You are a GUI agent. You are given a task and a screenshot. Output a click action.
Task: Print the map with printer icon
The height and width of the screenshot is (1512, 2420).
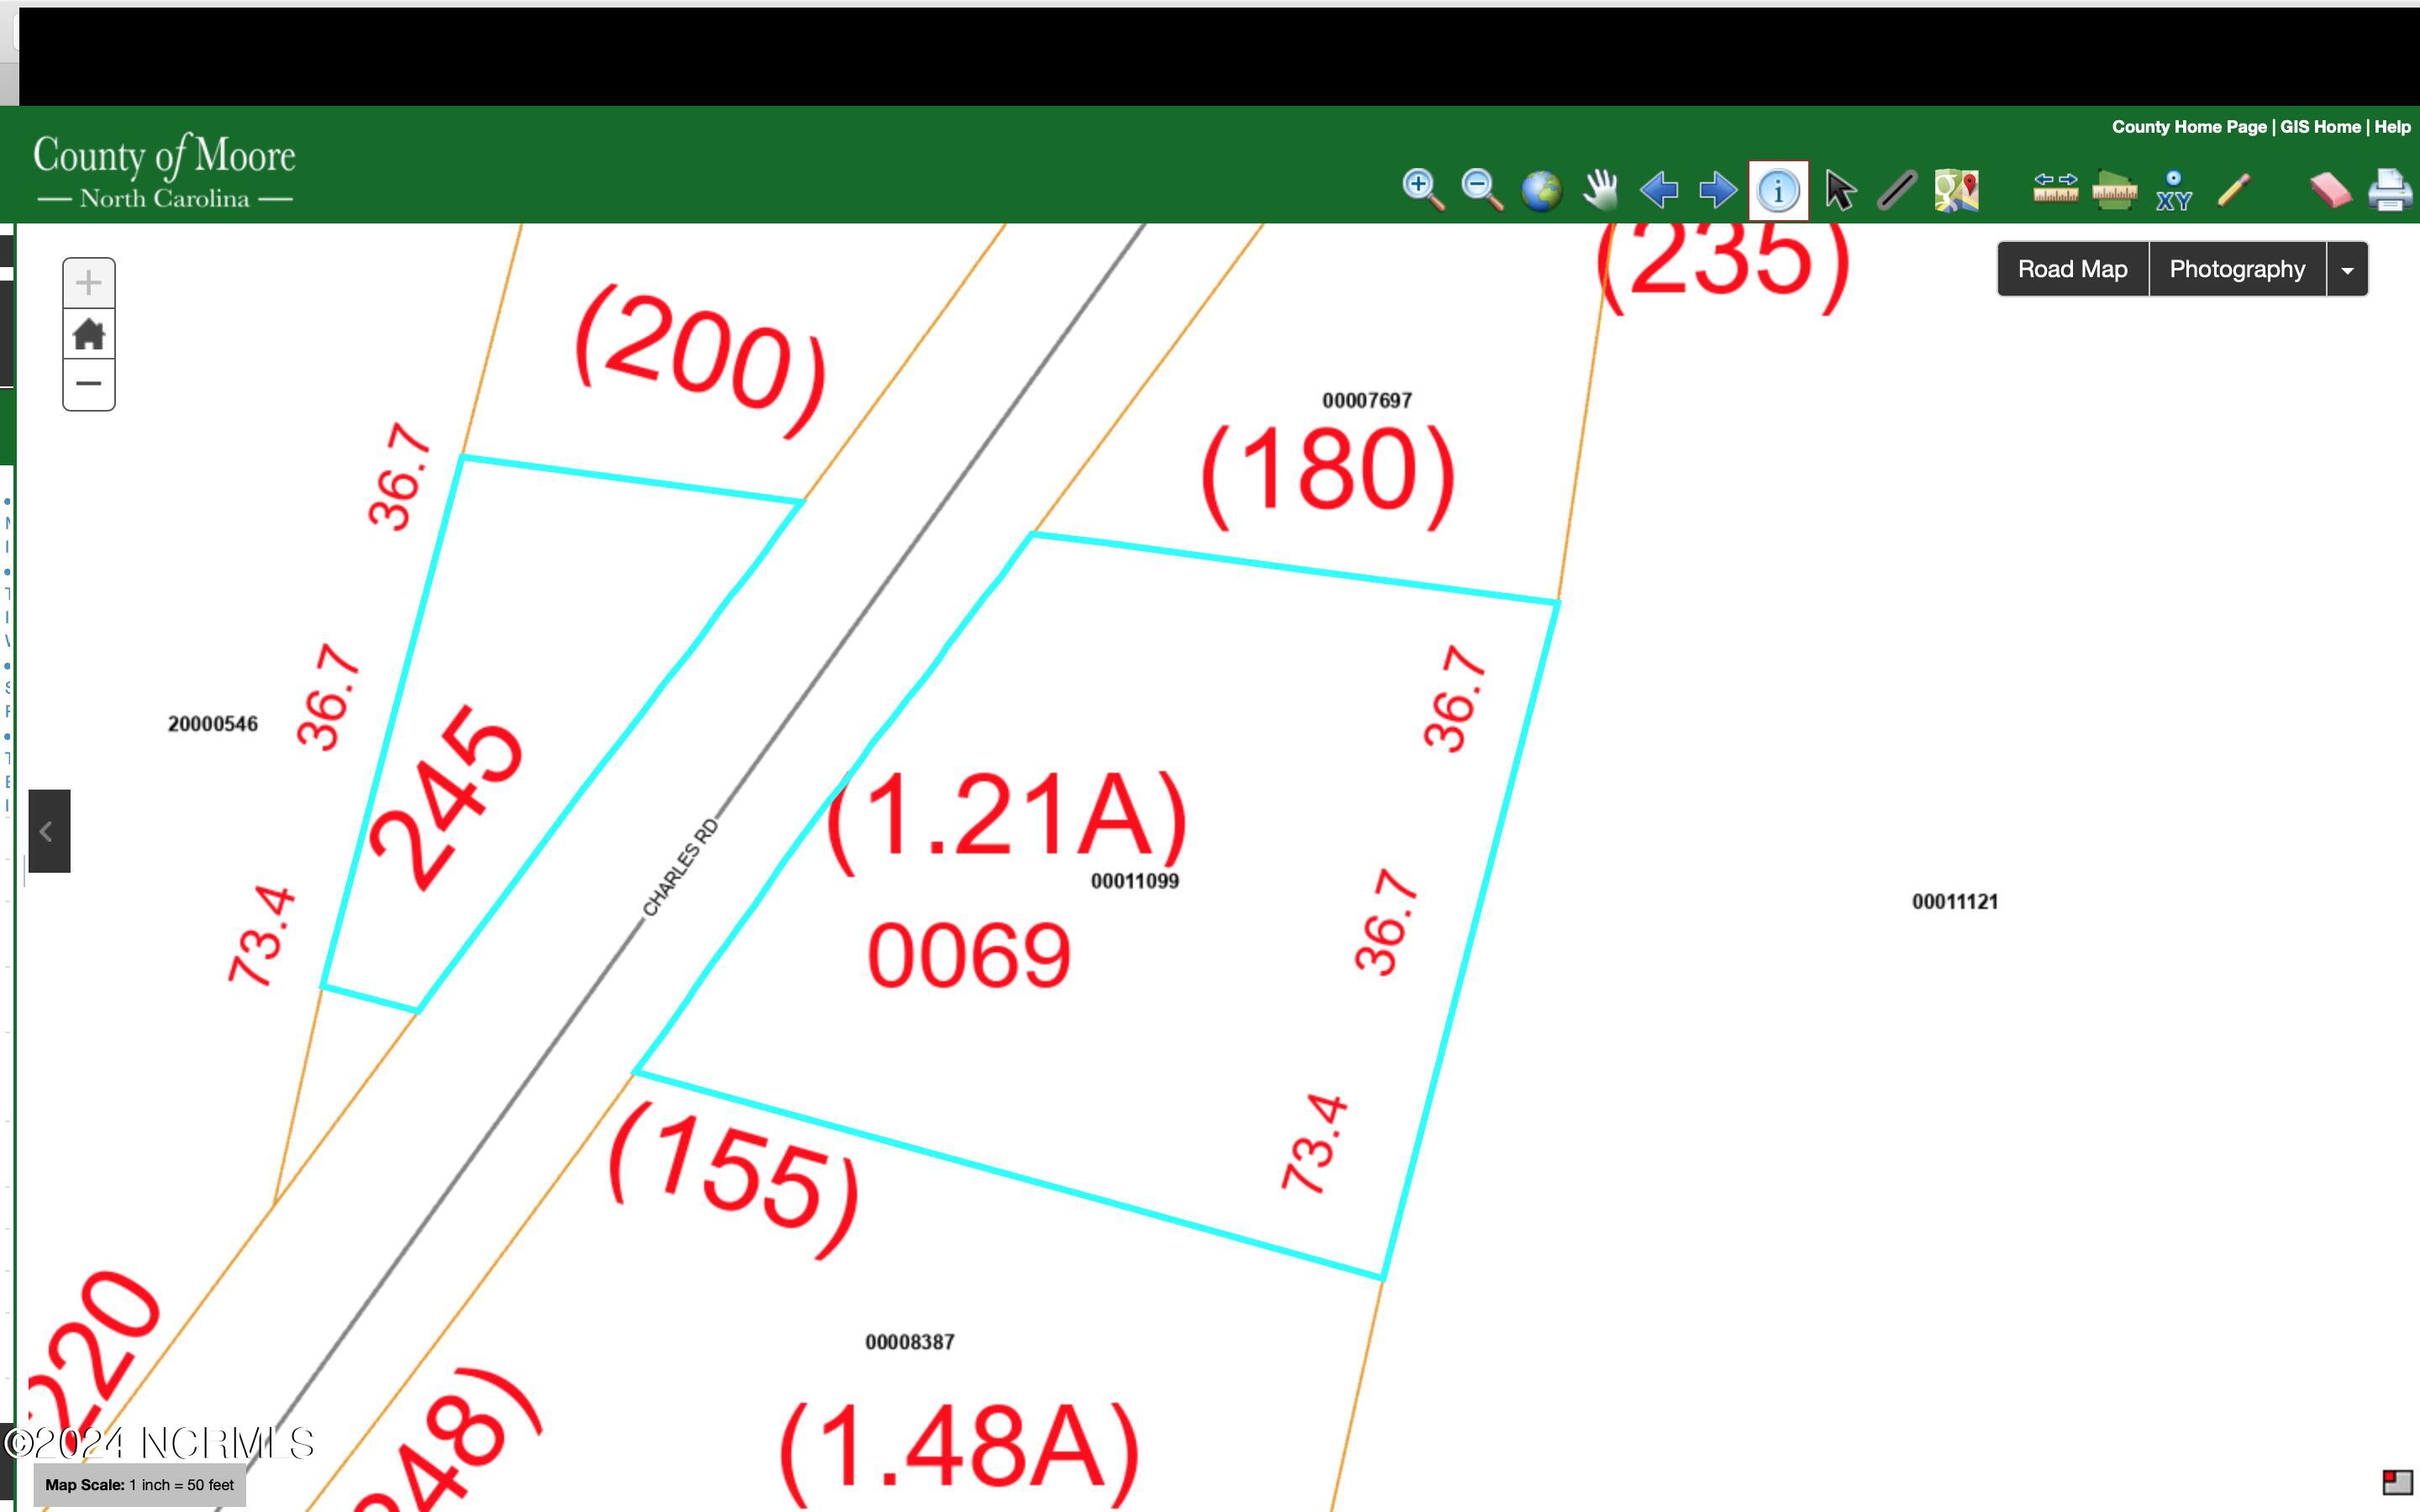coord(2390,190)
